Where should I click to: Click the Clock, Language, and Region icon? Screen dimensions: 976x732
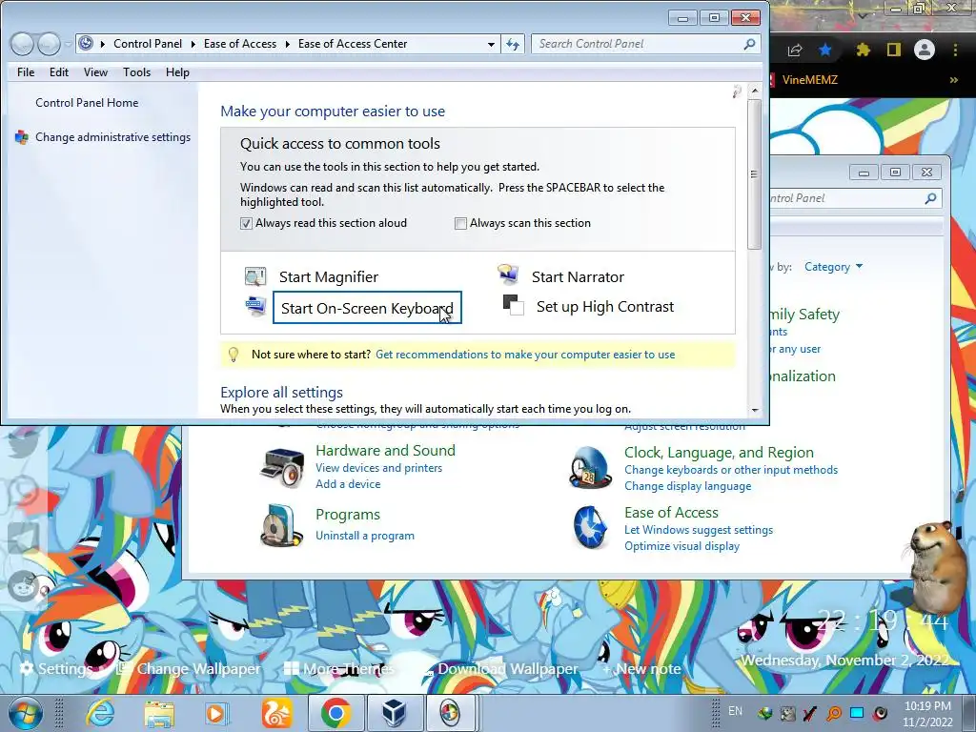pos(590,468)
